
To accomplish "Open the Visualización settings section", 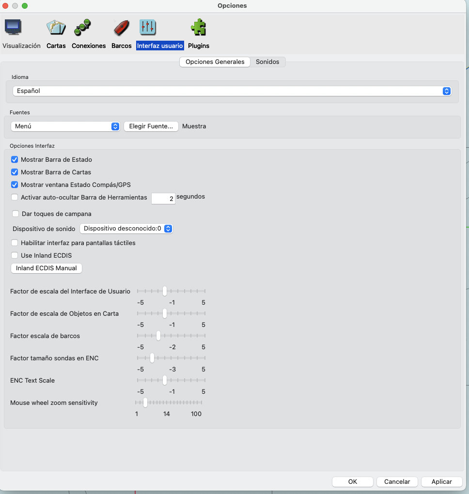I will point(21,32).
